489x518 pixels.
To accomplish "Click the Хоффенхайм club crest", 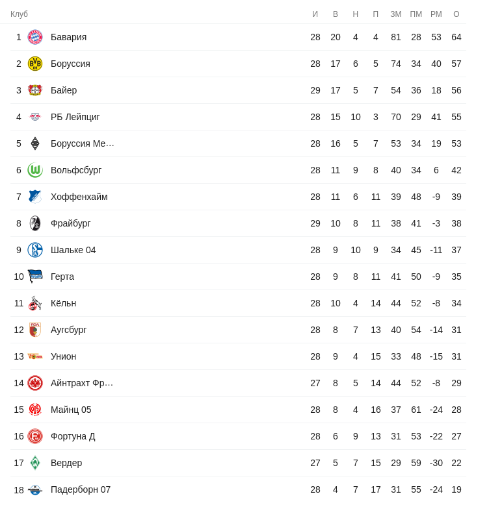I will tap(35, 197).
